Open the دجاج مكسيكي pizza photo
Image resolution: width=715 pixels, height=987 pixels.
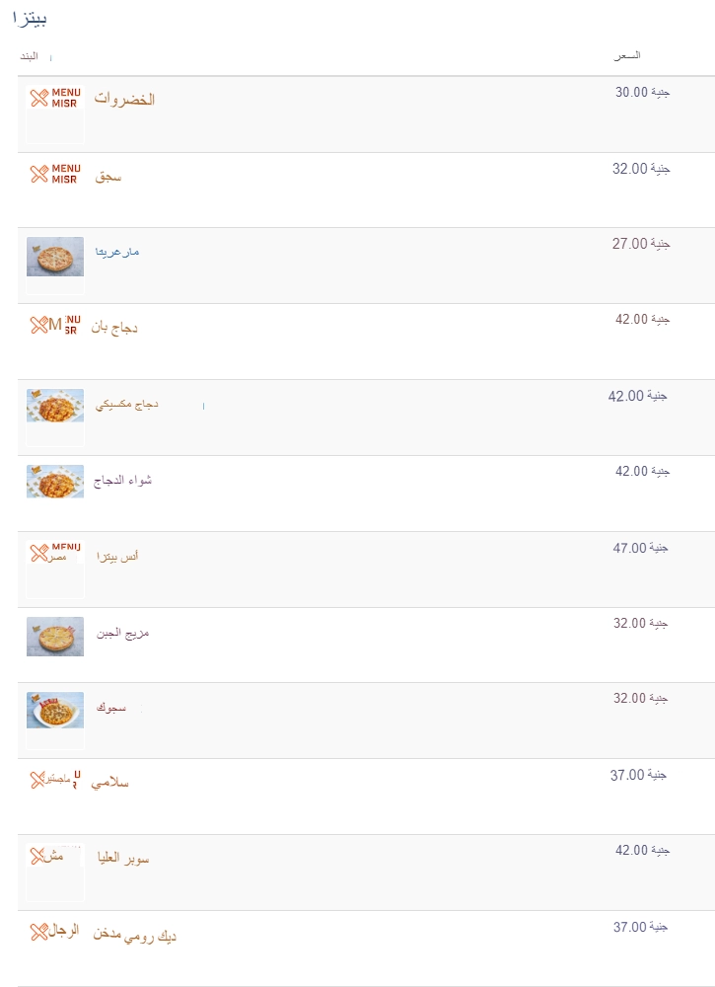(x=55, y=406)
